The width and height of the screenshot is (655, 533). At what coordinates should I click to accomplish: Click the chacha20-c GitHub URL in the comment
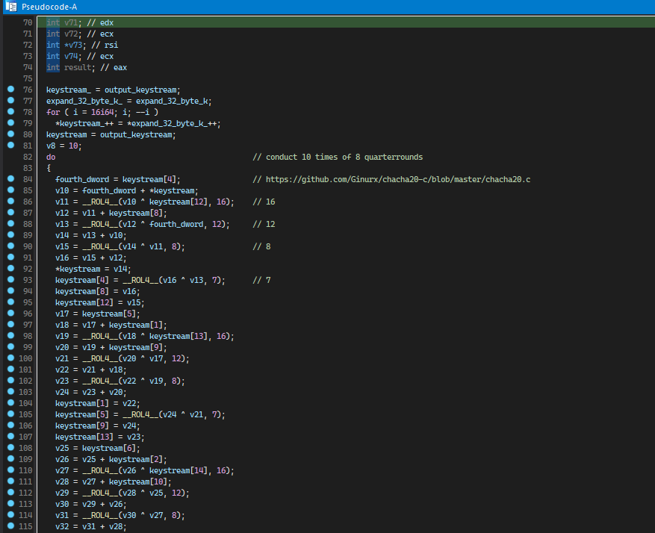398,179
